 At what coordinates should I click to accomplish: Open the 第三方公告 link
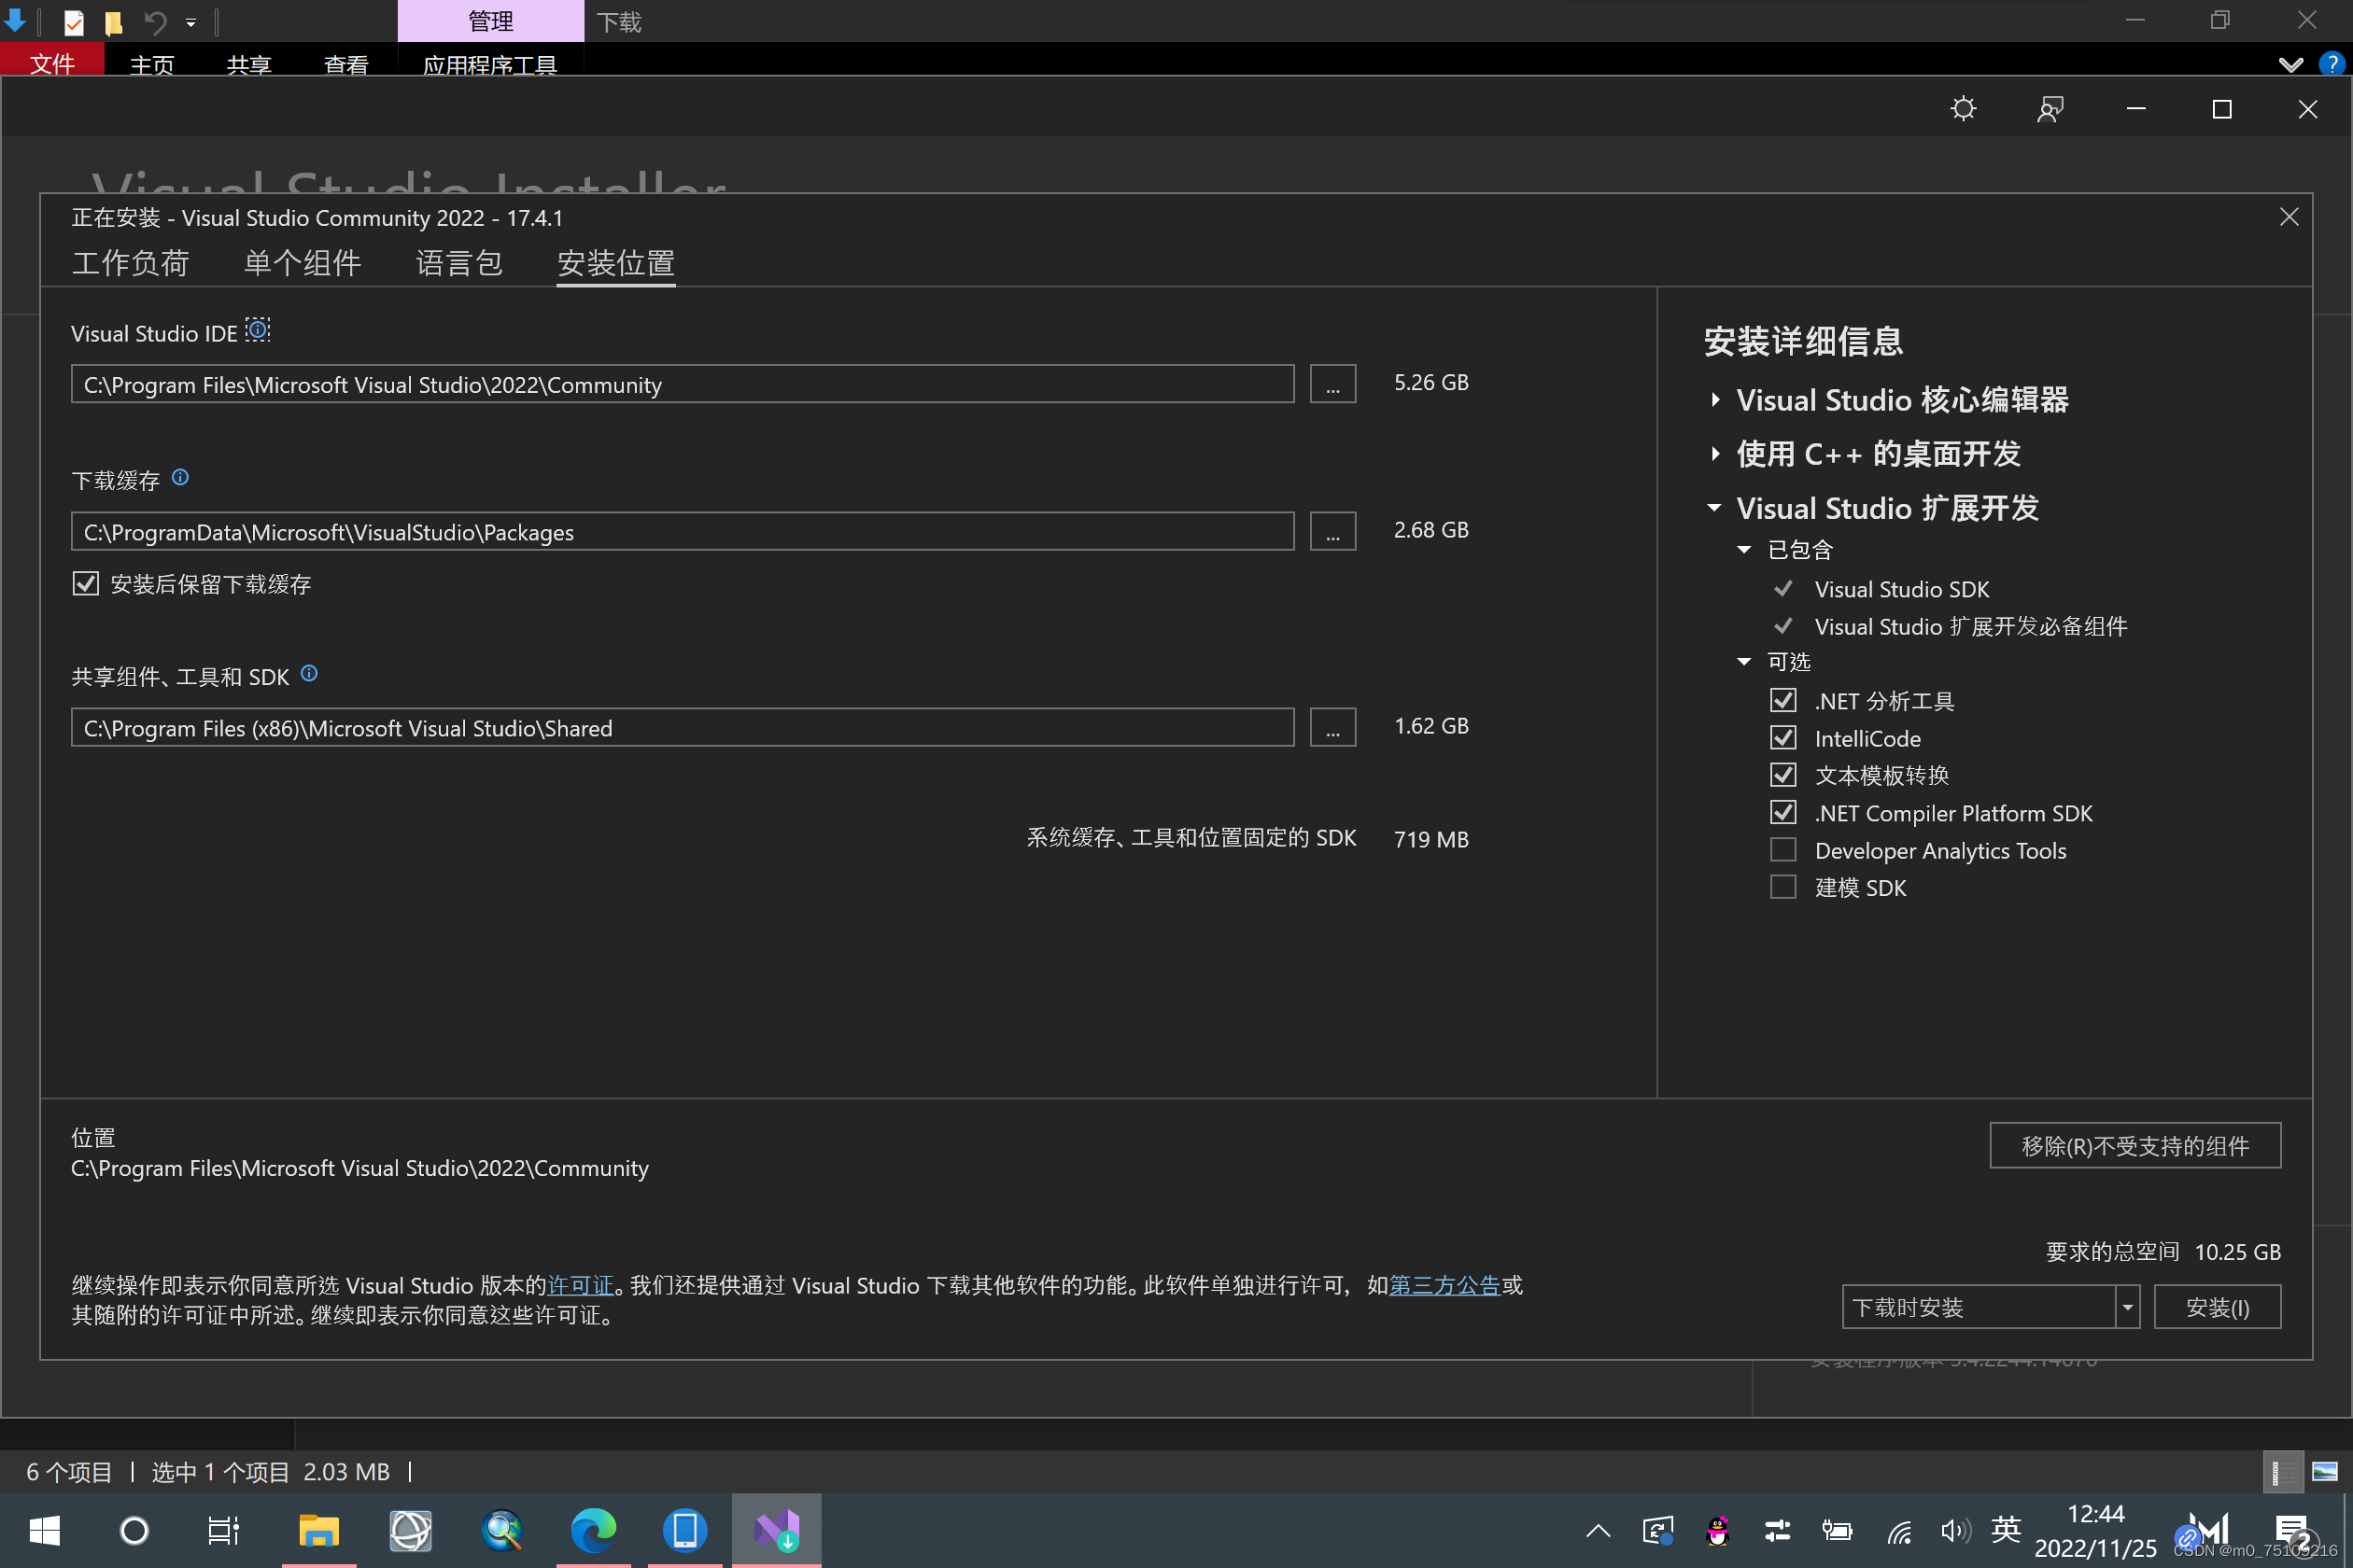[x=1444, y=1285]
